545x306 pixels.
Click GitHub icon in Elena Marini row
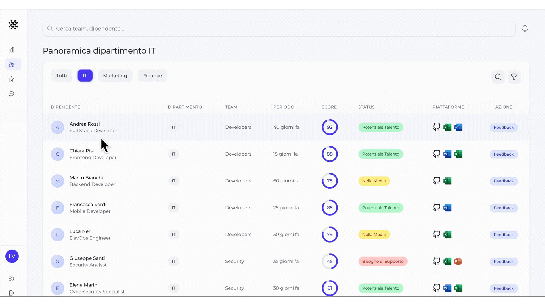437,288
